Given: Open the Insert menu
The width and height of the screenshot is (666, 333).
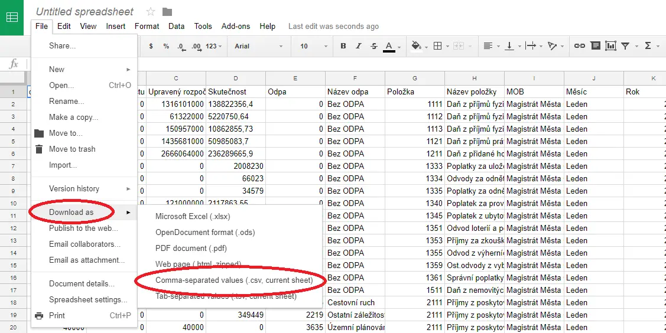Looking at the screenshot, I should click(x=116, y=27).
